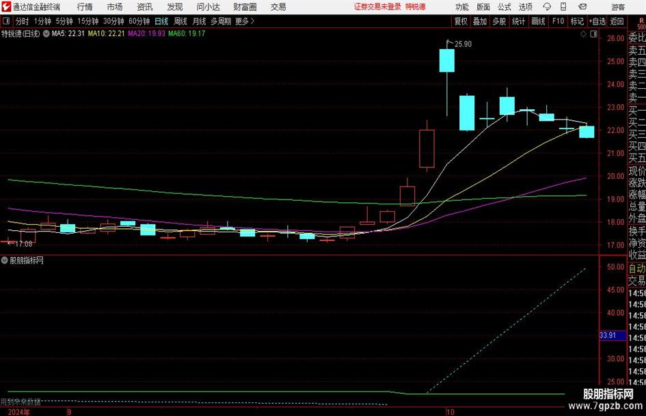The width and height of the screenshot is (646, 416).
Task: Toggle the right panel icon near 26.00
Action: 593,33
